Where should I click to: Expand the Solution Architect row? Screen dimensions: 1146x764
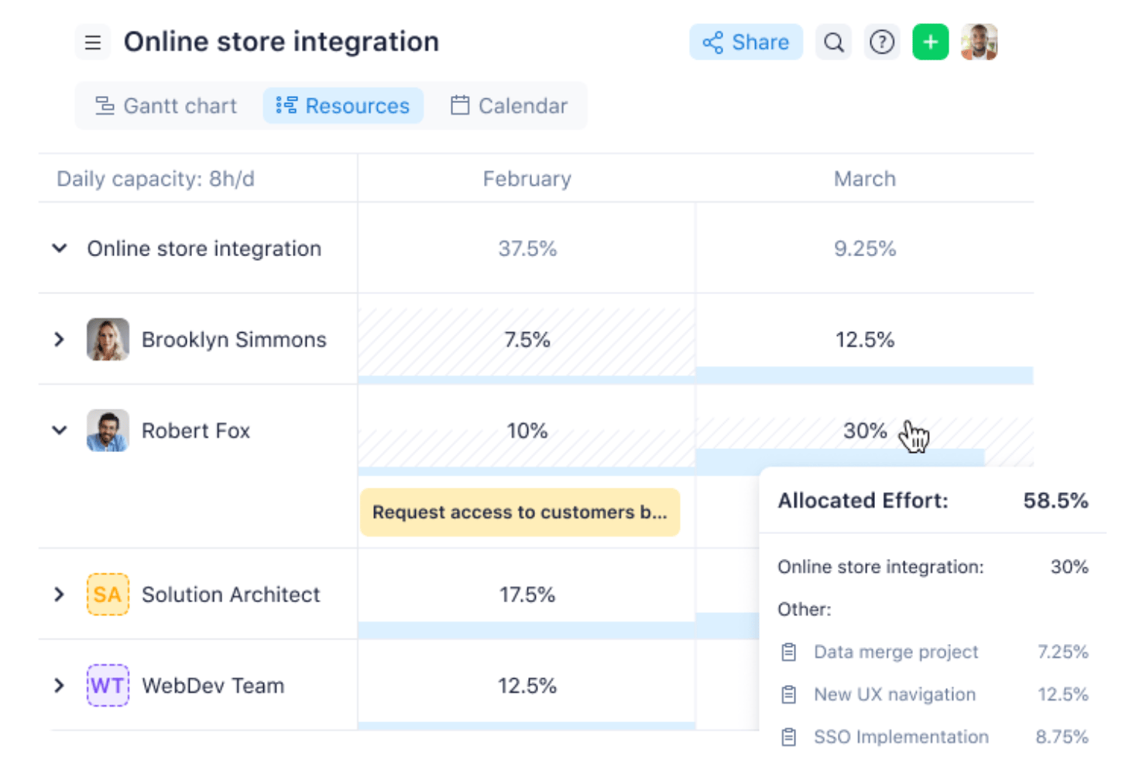click(60, 594)
